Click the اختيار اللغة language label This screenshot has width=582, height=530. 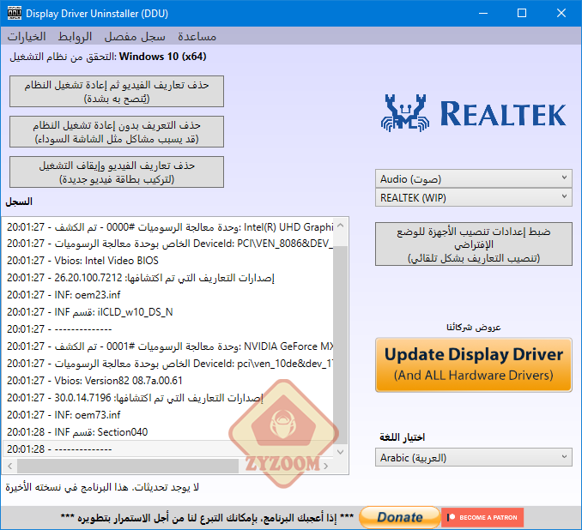click(402, 437)
